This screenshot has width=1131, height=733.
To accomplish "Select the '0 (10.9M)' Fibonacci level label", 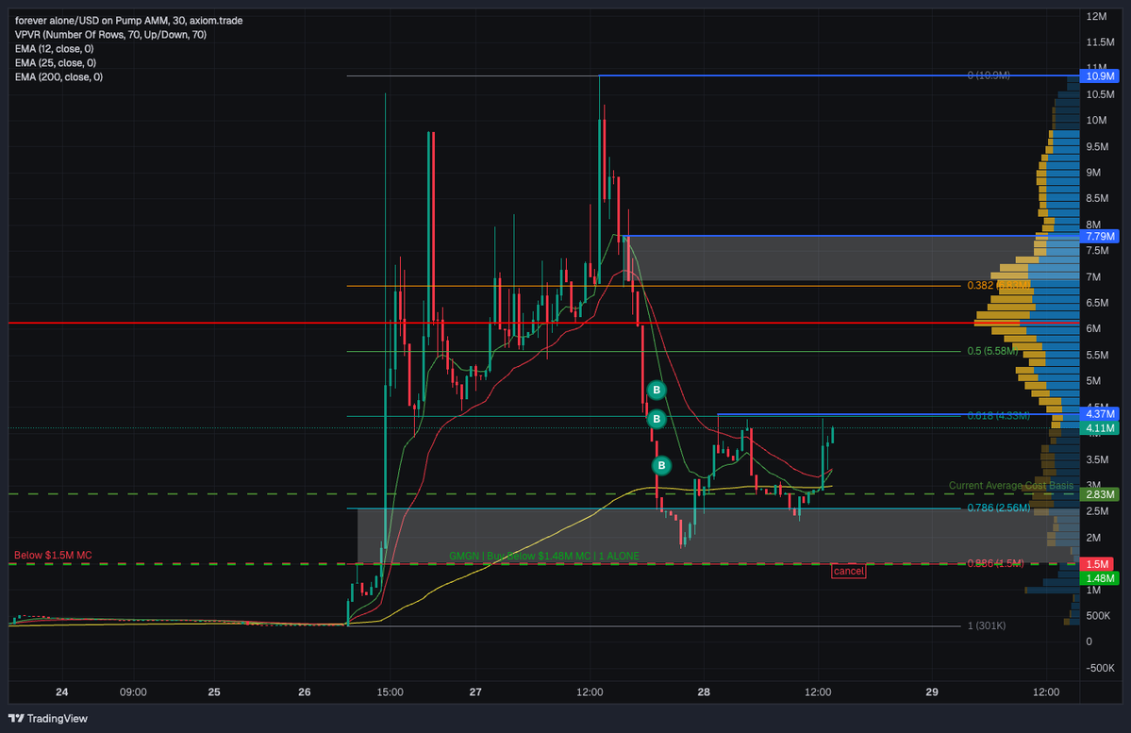I will (x=989, y=75).
